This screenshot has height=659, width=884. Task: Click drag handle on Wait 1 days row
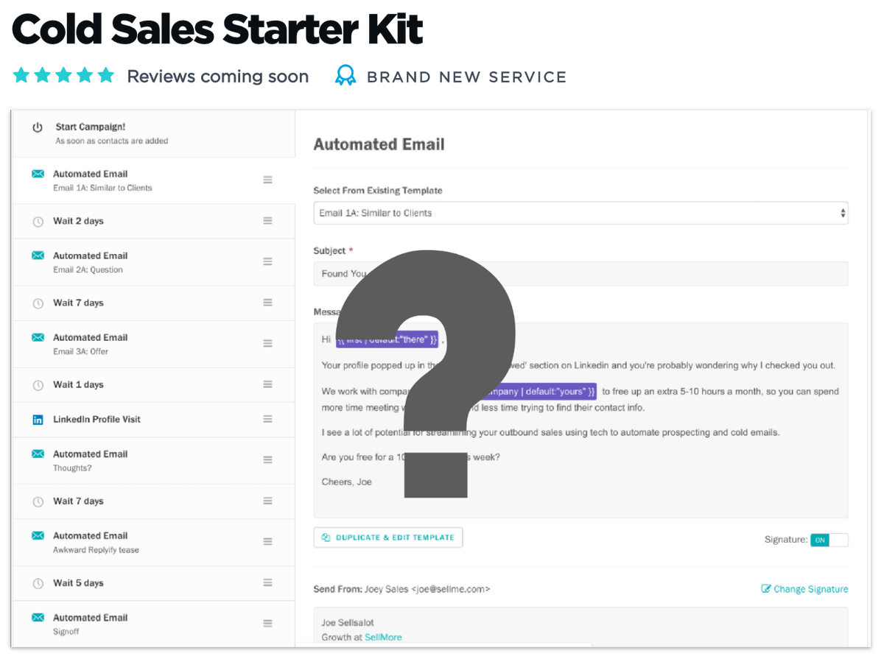(x=267, y=384)
